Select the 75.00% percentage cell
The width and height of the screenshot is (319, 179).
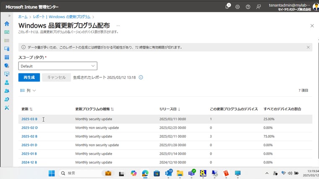[x=269, y=136]
